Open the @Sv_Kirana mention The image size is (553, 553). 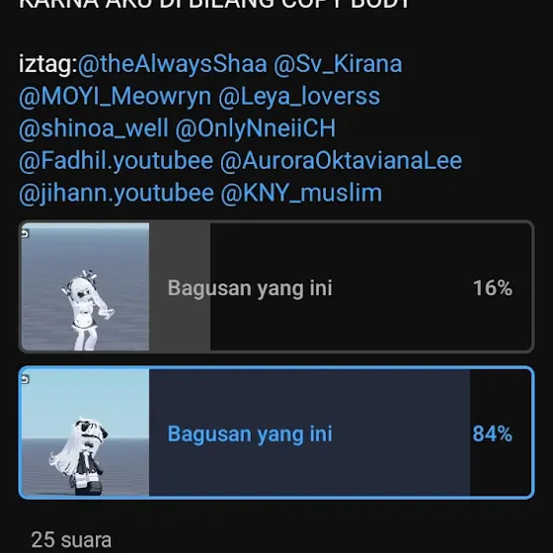coord(338,64)
